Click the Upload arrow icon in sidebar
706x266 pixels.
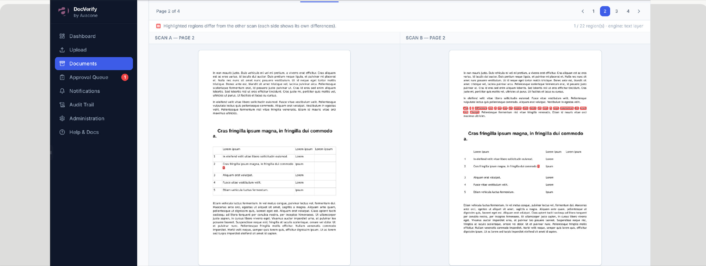(62, 50)
